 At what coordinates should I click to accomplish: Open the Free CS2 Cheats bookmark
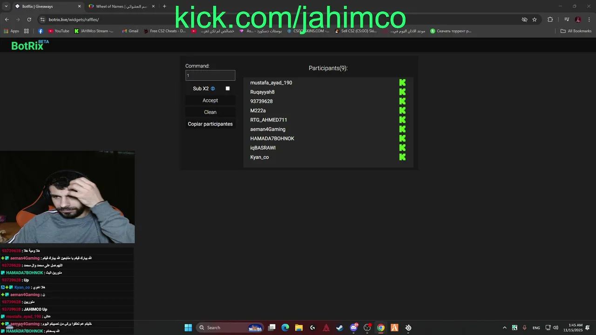tap(164, 31)
